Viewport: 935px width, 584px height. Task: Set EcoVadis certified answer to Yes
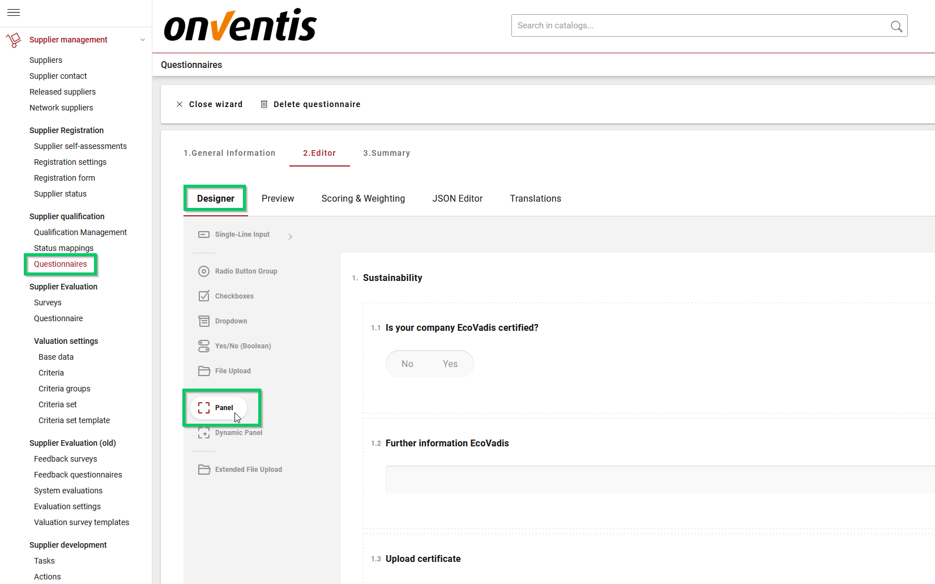coord(450,364)
